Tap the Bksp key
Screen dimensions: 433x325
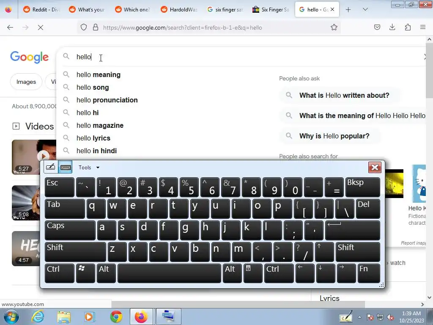362,187
